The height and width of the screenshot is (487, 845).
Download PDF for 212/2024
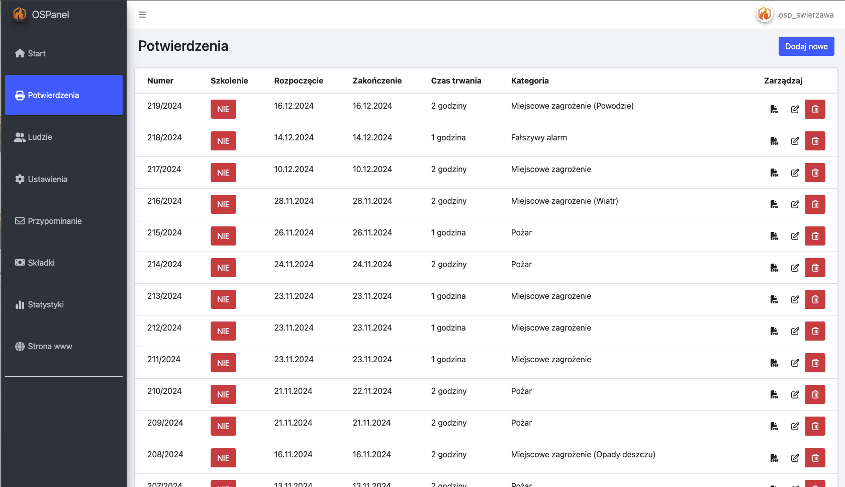coord(774,331)
